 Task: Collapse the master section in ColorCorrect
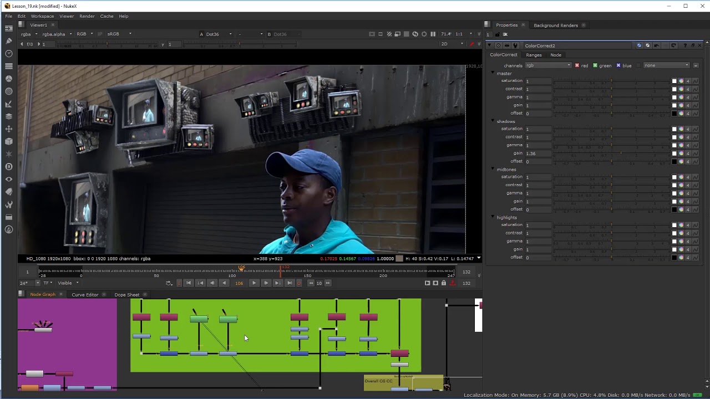(x=493, y=73)
